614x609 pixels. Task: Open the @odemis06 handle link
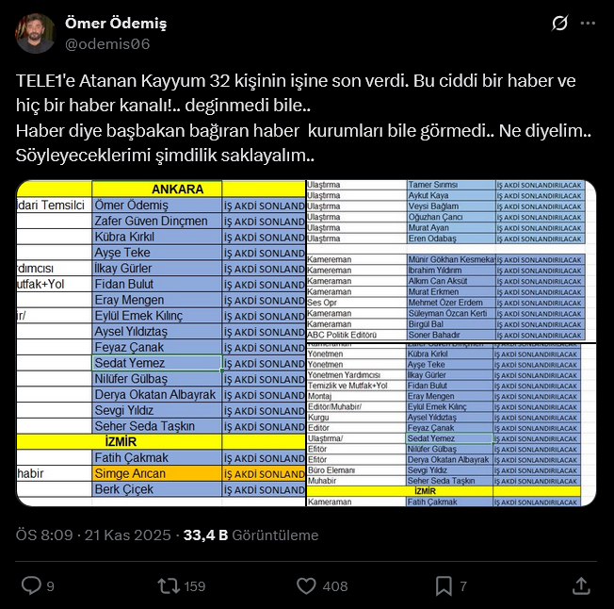click(x=107, y=43)
